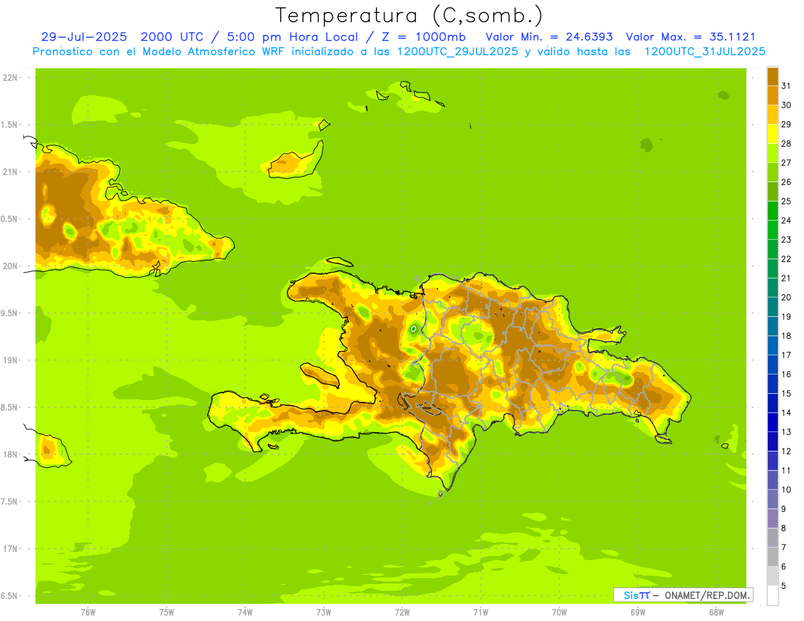Click the "20N" latitude axis label
Image resolution: width=804 pixels, height=621 pixels.
(10, 266)
